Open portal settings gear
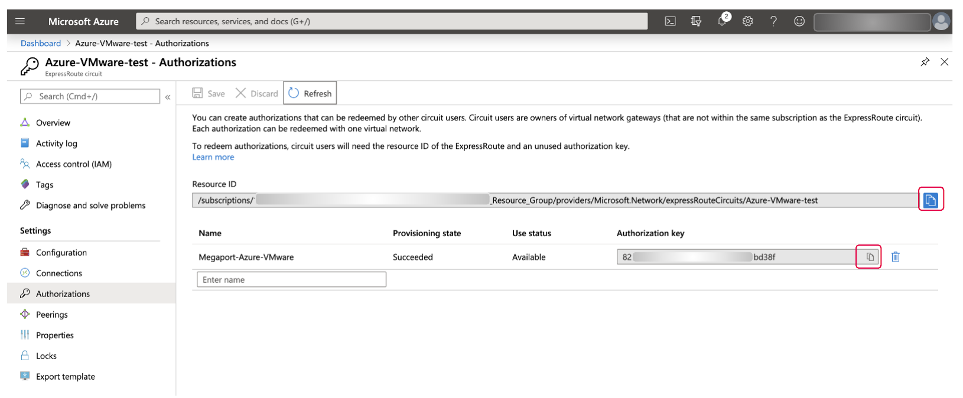This screenshot has width=963, height=398. tap(747, 21)
